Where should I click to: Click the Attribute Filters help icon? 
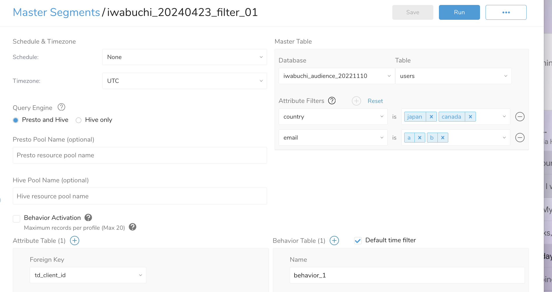point(332,101)
